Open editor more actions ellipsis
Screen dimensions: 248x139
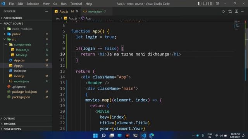click(243, 11)
